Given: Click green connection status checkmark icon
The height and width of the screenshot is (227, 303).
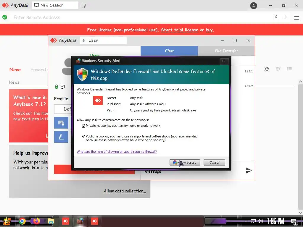Looking at the screenshot, I should 5,17.
